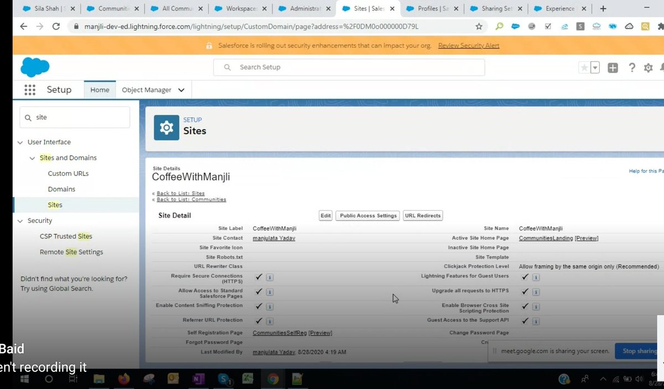Click info icon for Guest Access to the Support API
The width and height of the screenshot is (664, 389).
point(536,321)
